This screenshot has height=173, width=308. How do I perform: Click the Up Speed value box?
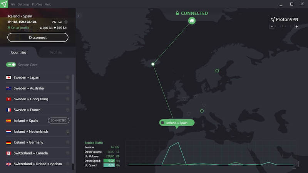click(109, 165)
